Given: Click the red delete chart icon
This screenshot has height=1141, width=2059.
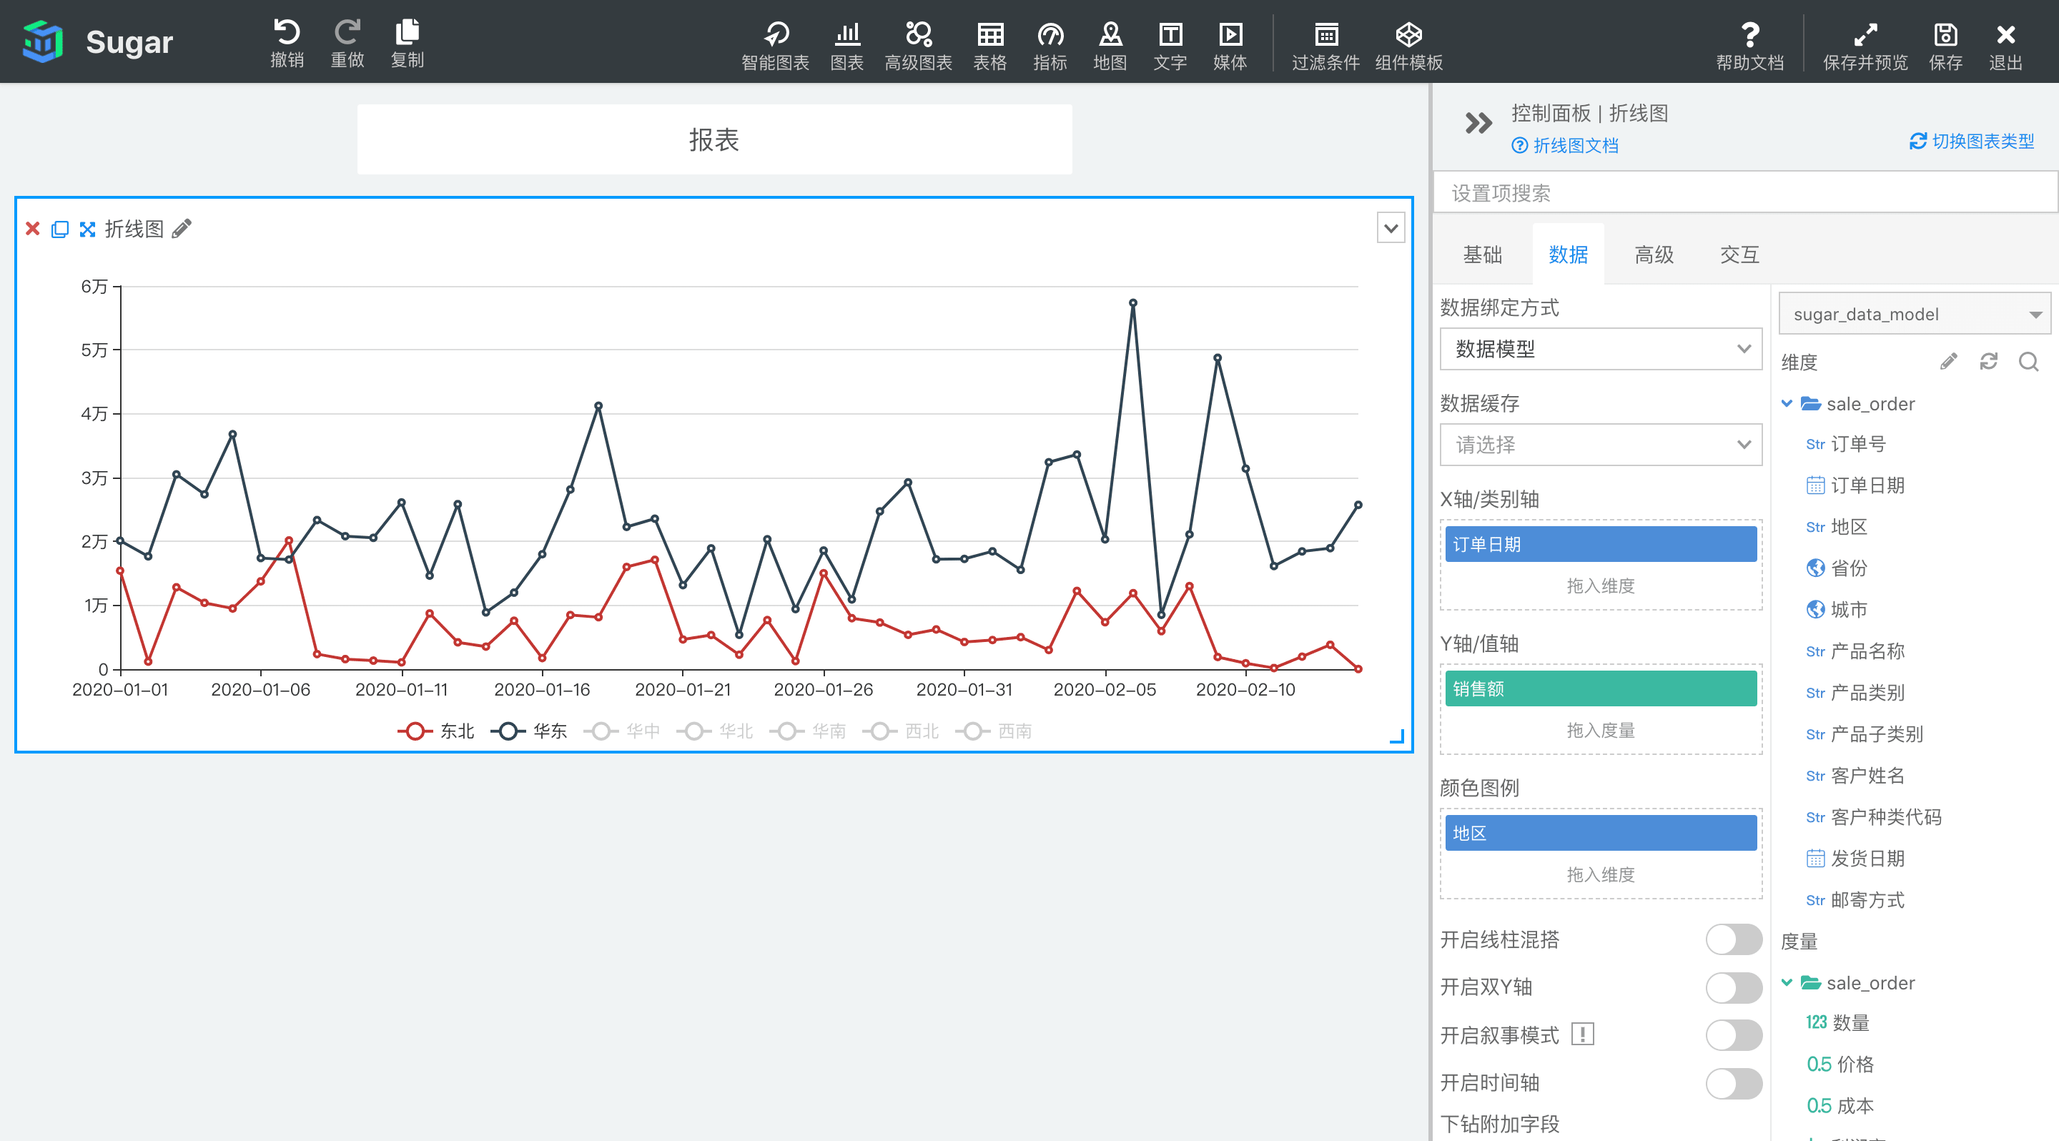Looking at the screenshot, I should (x=33, y=229).
